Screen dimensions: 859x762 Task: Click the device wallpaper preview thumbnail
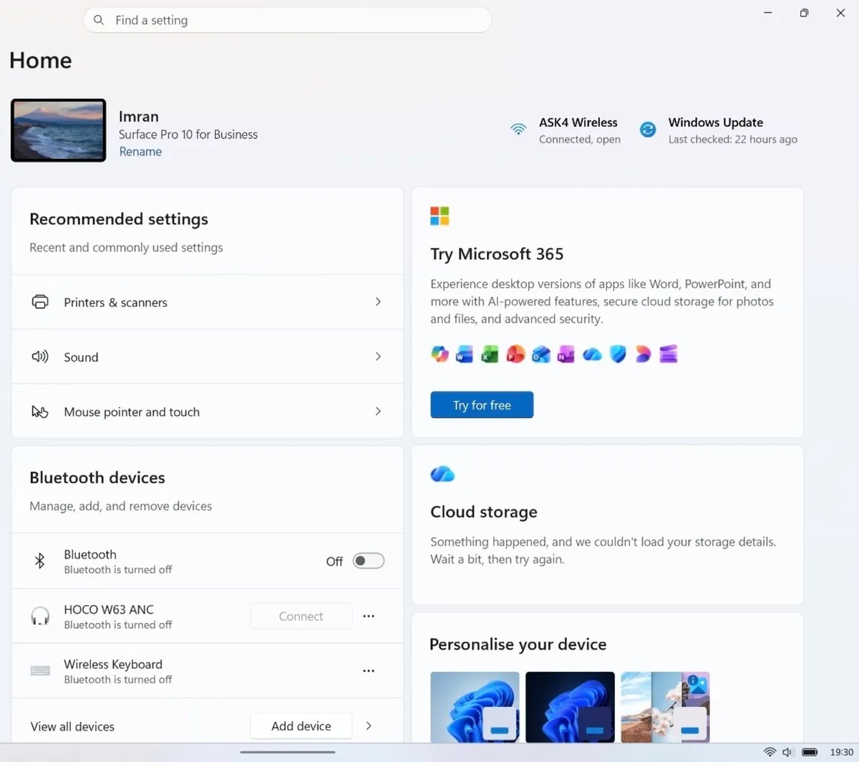click(x=59, y=130)
